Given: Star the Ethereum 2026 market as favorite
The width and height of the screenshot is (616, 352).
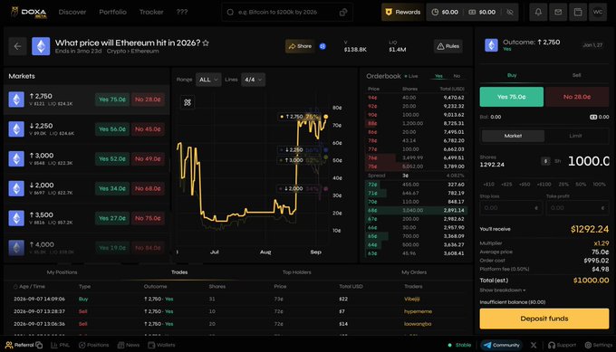Looking at the screenshot, I should click(206, 43).
